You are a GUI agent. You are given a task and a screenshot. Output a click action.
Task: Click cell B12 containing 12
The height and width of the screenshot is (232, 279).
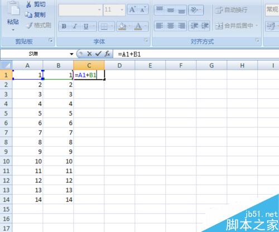point(58,180)
